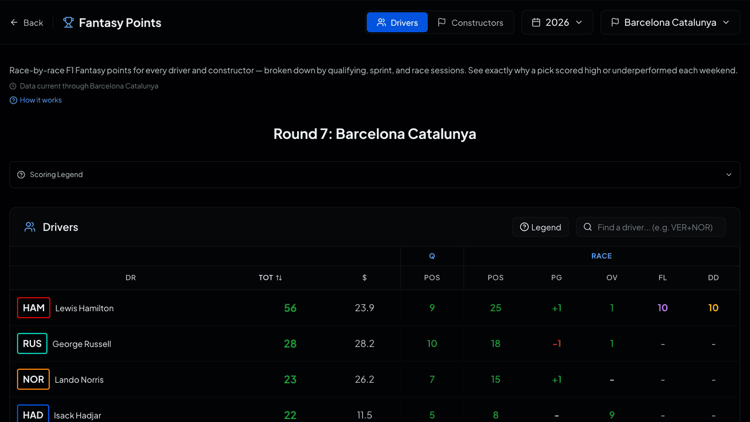
Task: Click the people icon next to Drivers heading
Action: (29, 227)
